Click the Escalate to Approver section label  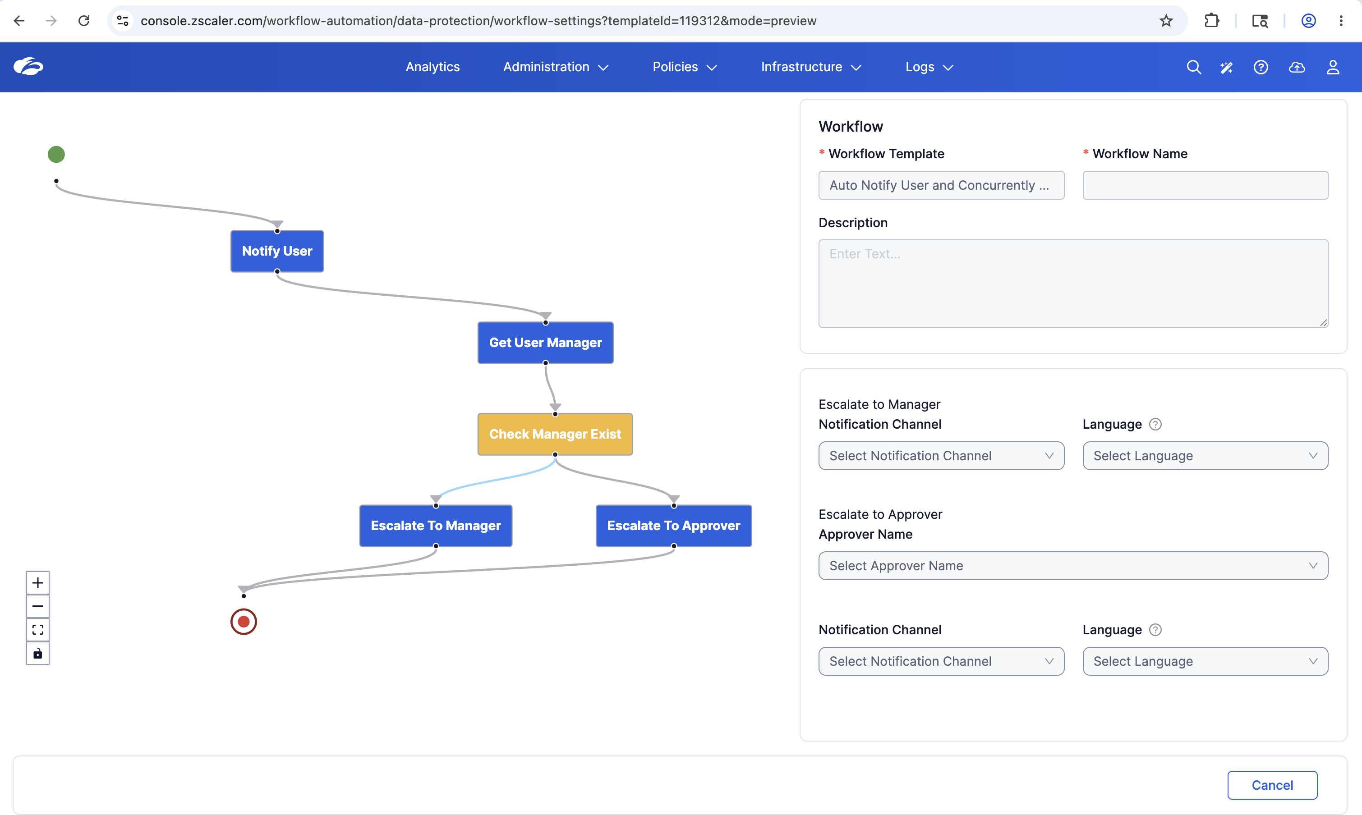[x=880, y=515]
